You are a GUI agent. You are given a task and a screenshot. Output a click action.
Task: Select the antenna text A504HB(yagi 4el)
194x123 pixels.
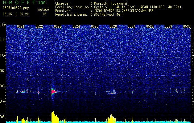coord(109,14)
